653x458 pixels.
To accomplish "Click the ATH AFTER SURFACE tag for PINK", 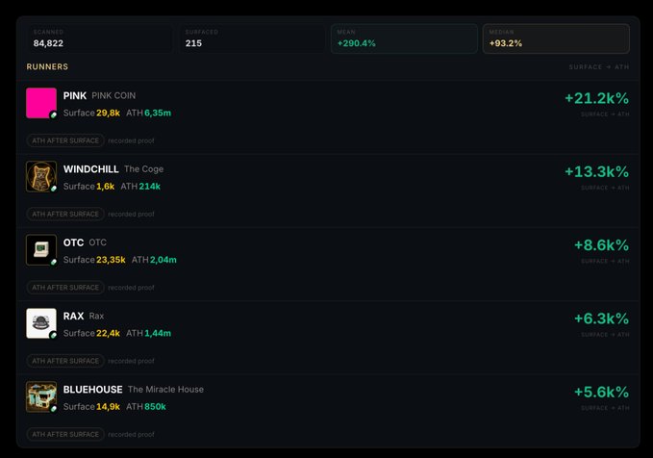I will point(65,140).
